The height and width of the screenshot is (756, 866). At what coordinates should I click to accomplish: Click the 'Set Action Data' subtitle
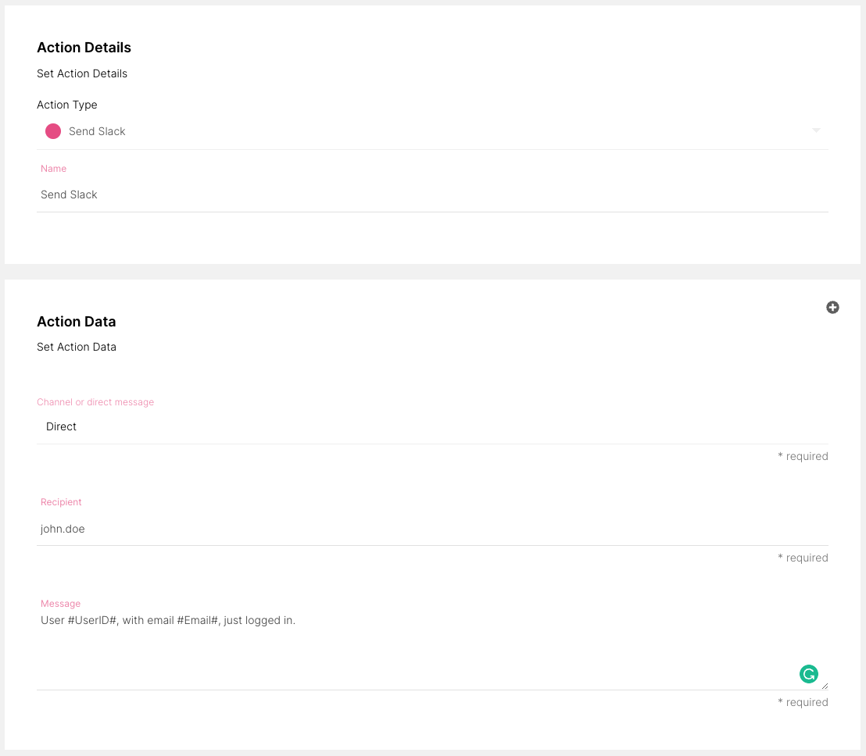pos(77,347)
